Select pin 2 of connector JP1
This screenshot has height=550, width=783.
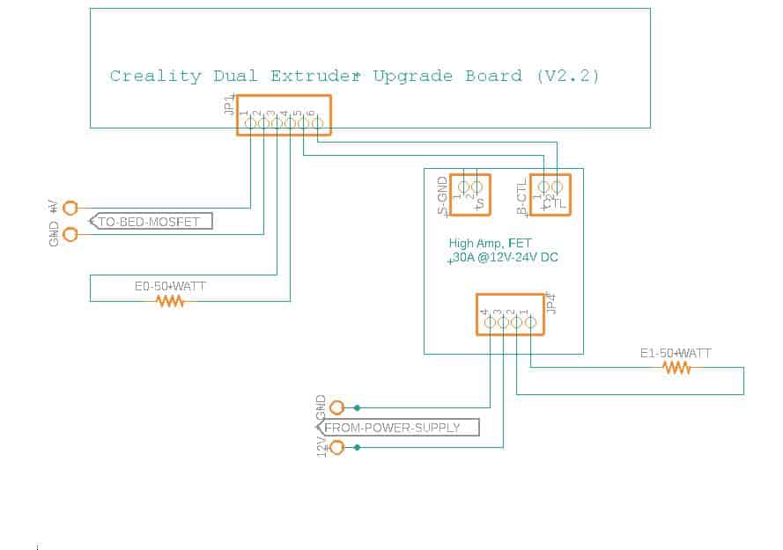263,123
